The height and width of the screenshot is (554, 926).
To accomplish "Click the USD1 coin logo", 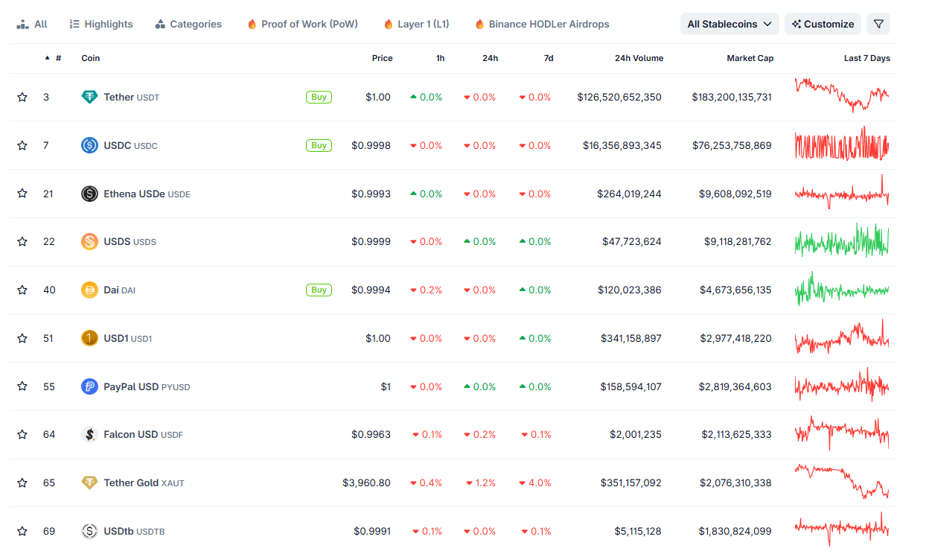I will click(89, 338).
